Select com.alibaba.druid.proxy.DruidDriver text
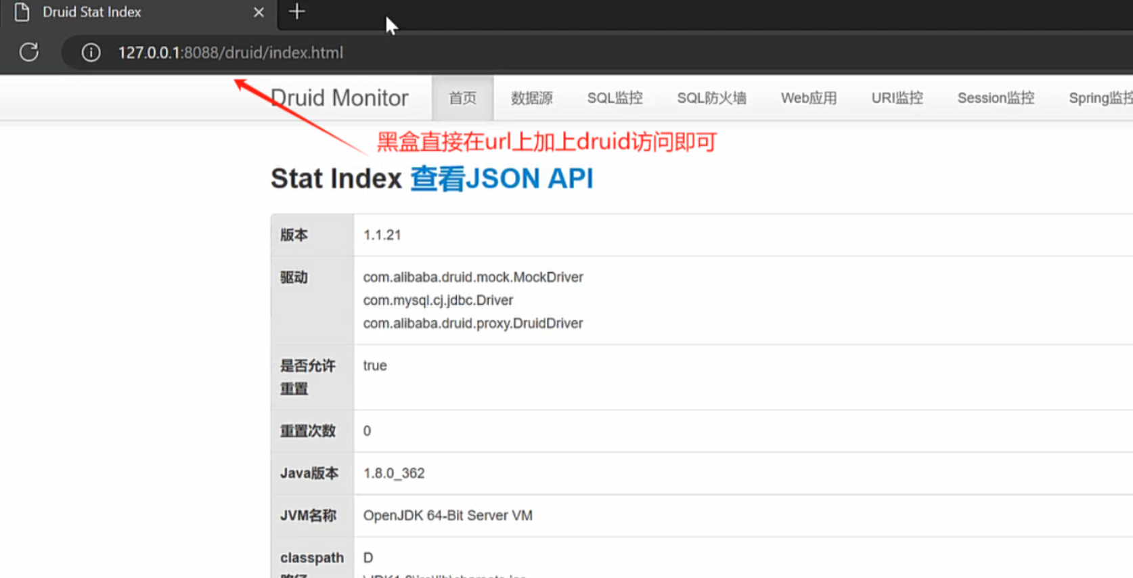The height and width of the screenshot is (578, 1133). click(x=473, y=323)
